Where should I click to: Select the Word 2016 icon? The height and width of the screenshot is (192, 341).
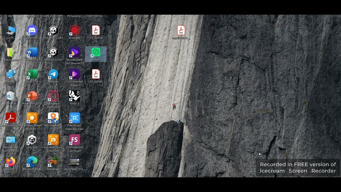click(32, 53)
